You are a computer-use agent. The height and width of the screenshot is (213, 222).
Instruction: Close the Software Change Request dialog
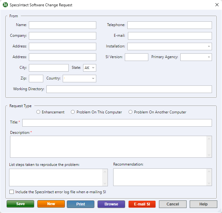(x=217, y=5)
